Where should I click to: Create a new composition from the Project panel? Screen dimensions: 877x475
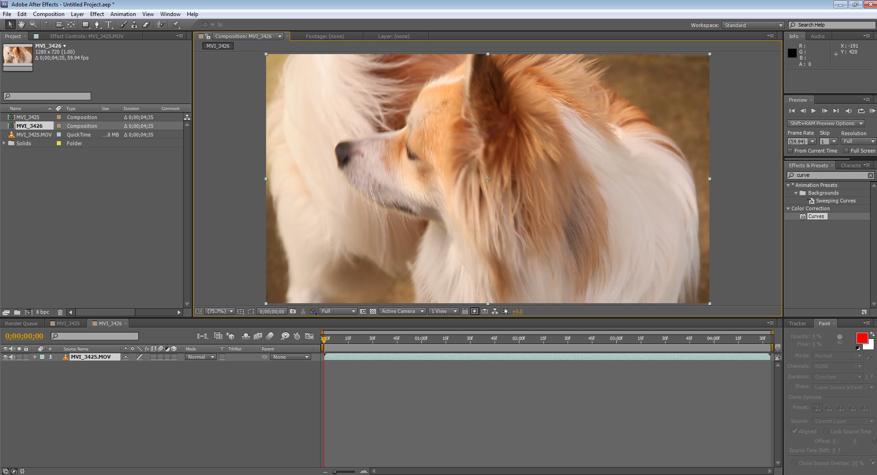point(28,312)
